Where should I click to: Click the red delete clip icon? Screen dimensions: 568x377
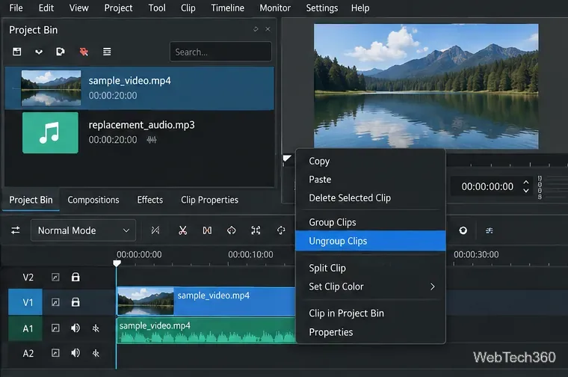coord(84,52)
